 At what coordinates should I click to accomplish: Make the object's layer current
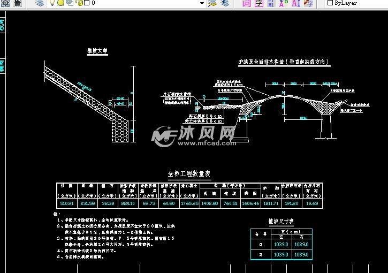pyautogui.click(x=212, y=3)
